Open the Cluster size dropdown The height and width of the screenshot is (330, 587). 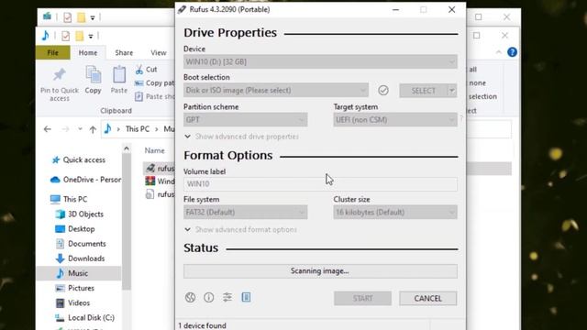(395, 212)
